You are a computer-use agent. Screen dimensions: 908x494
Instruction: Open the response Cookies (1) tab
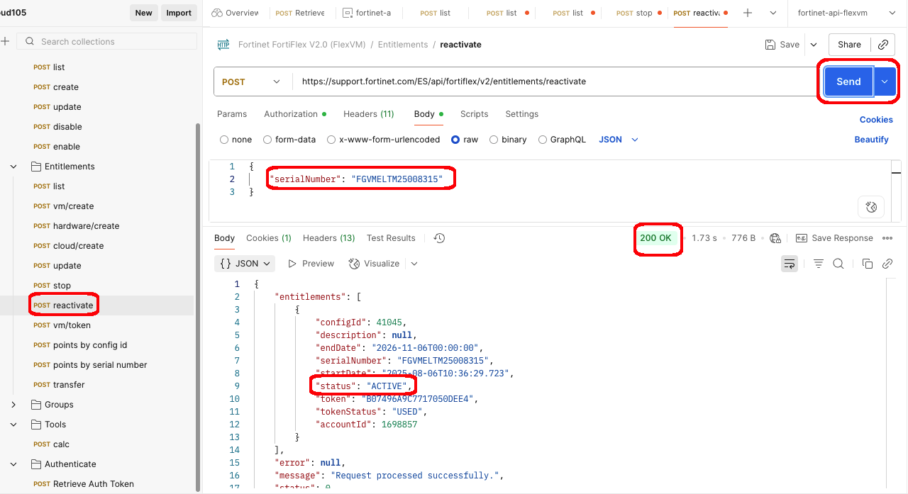(x=269, y=238)
